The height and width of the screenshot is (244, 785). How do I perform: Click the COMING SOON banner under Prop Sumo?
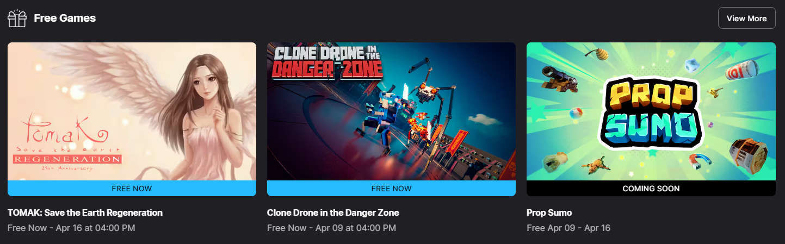(x=651, y=189)
